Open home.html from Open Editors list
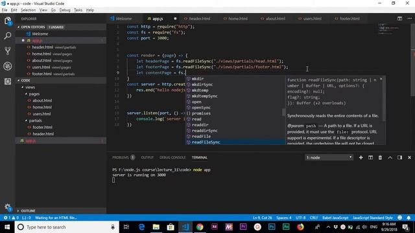This screenshot has width=415, height=233. (41, 54)
